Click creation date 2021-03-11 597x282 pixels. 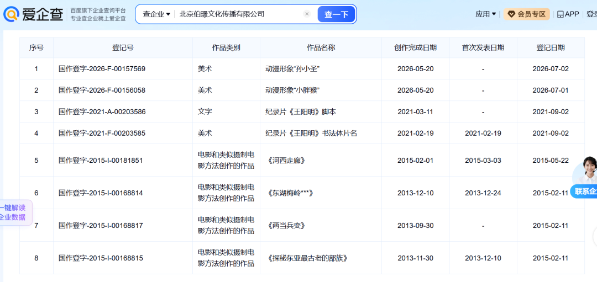(x=415, y=111)
